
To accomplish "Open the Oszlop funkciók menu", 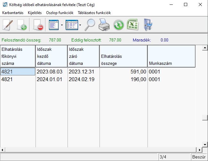I will pyautogui.click(x=60, y=13).
